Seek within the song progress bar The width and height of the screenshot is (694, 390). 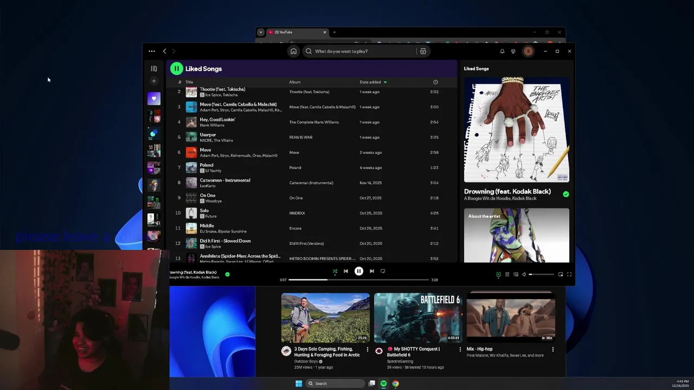(358, 280)
